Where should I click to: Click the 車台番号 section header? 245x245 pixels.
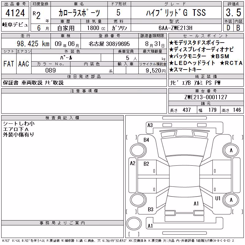(206, 91)
